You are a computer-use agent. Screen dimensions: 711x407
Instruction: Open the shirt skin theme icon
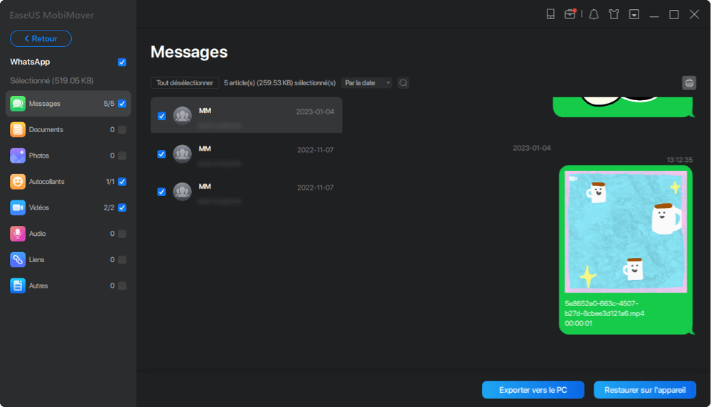(x=614, y=14)
